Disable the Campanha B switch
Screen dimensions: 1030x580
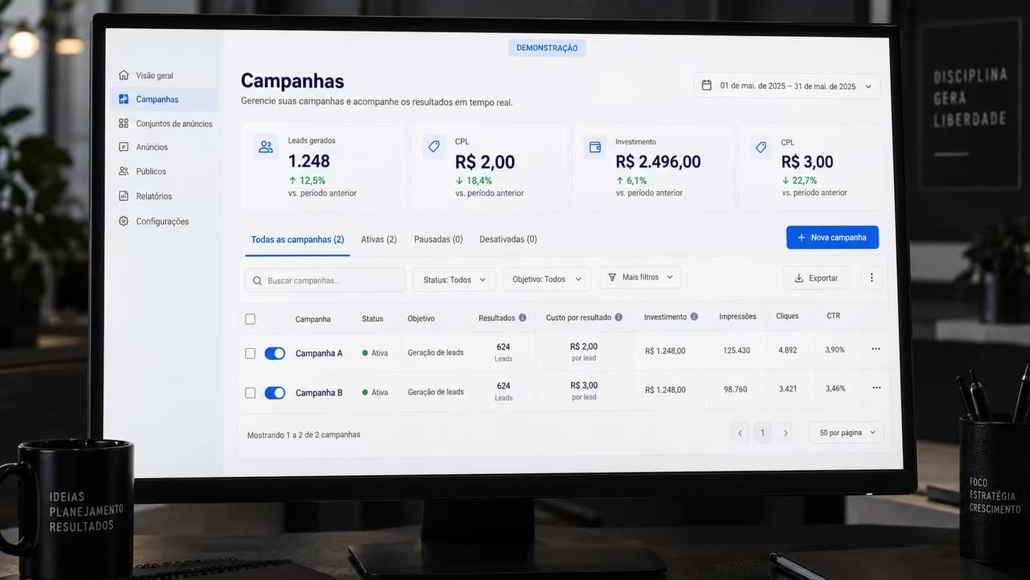(x=274, y=393)
